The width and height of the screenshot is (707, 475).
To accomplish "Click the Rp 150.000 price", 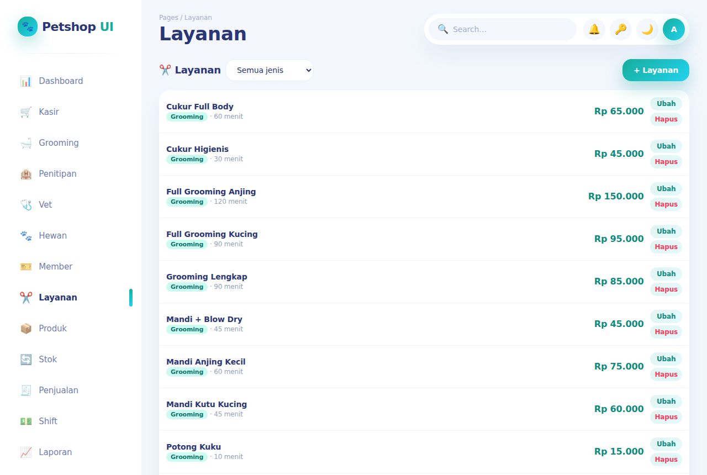I will (x=616, y=196).
